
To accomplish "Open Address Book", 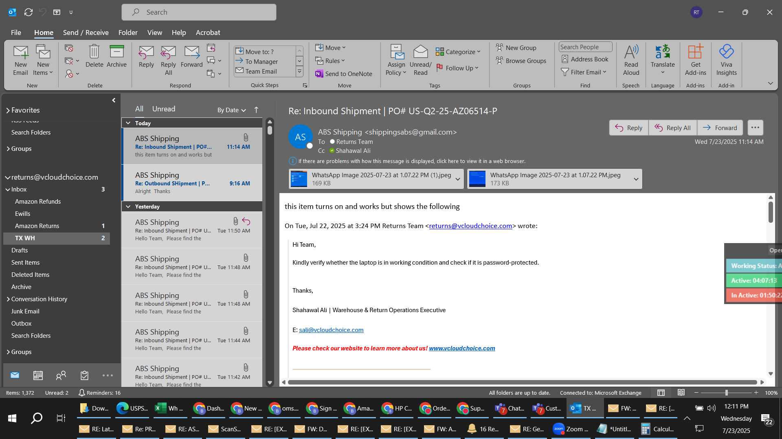I will click(585, 59).
